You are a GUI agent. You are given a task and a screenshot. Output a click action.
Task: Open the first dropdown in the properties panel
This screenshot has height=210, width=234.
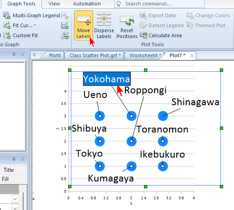point(15,199)
